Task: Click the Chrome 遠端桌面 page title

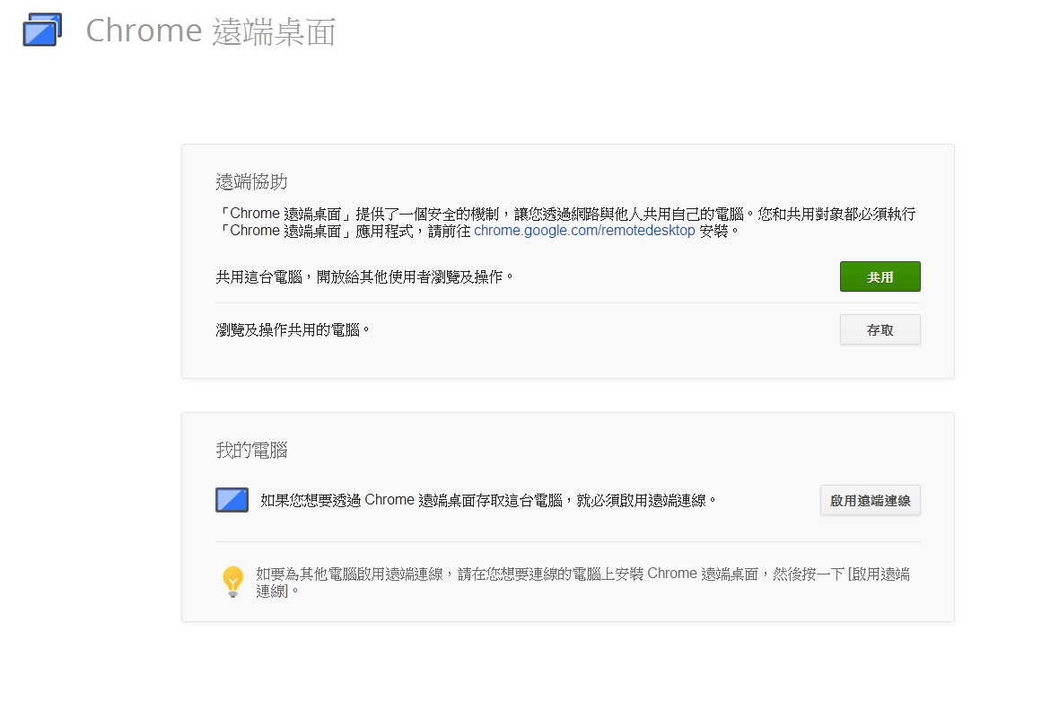Action: [211, 31]
